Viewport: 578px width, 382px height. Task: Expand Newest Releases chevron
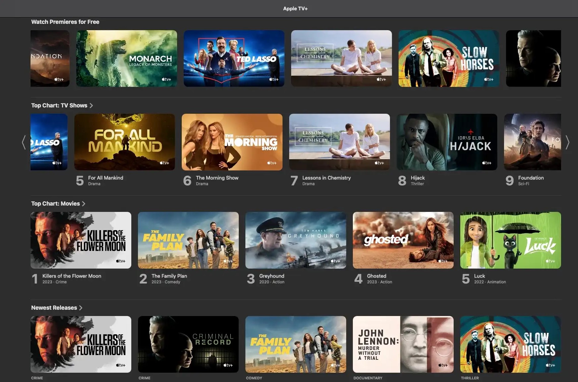[x=81, y=308]
